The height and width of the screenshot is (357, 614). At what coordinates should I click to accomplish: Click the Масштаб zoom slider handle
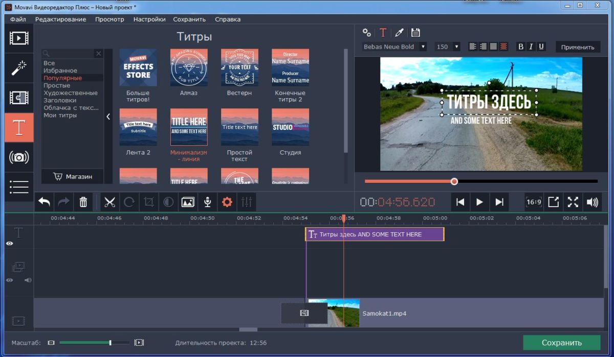(110, 343)
